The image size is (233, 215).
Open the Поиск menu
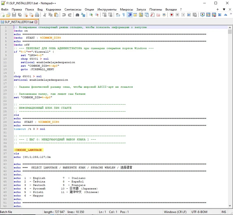click(29, 9)
